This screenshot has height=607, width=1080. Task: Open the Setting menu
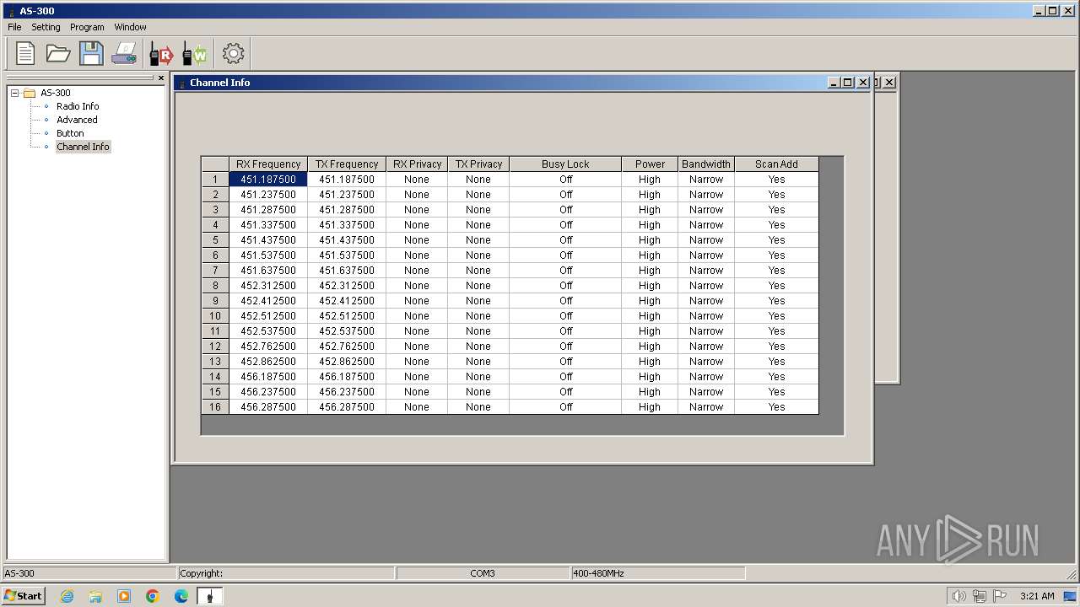46,27
